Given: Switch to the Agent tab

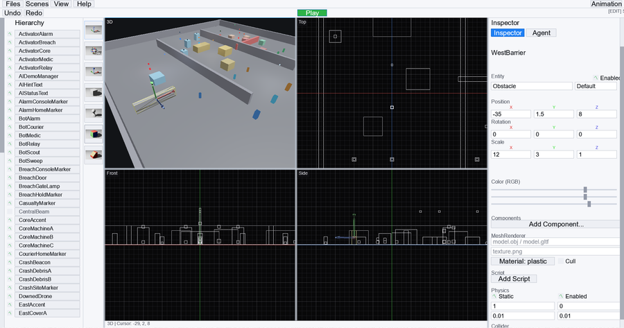Looking at the screenshot, I should [541, 33].
